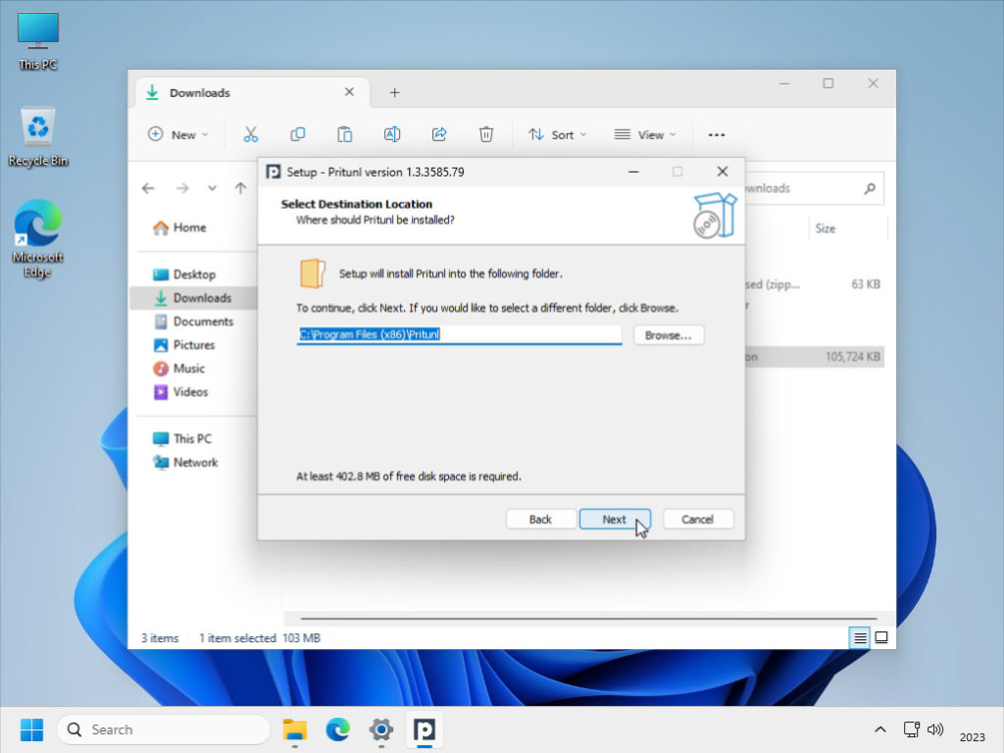Screen dimensions: 1004x753
Task: Open the View dropdown in File Explorer
Action: tap(645, 134)
